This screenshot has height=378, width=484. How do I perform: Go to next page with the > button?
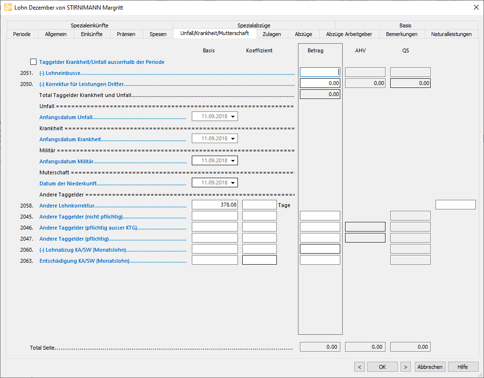tap(406, 367)
